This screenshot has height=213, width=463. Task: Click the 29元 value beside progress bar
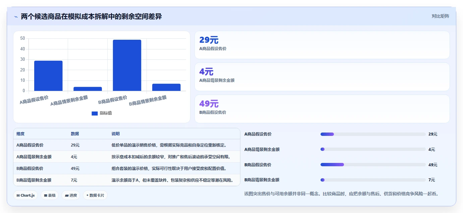pyautogui.click(x=433, y=134)
